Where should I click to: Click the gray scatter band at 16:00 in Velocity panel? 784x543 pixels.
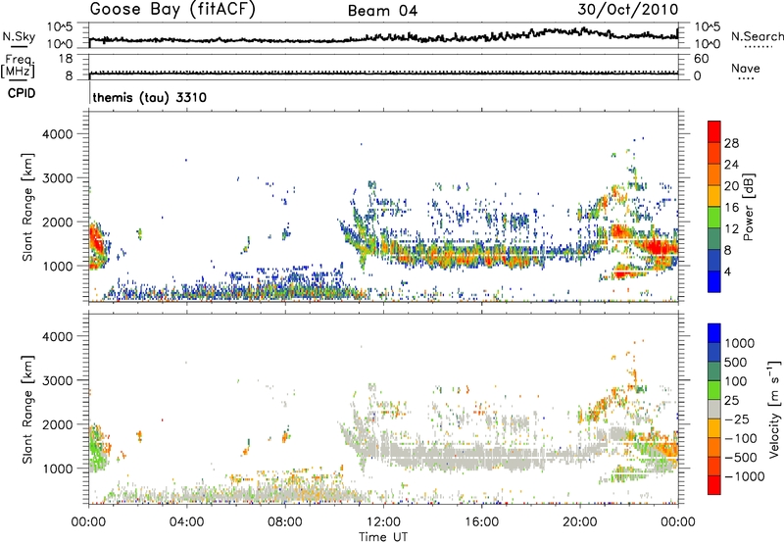click(x=481, y=457)
